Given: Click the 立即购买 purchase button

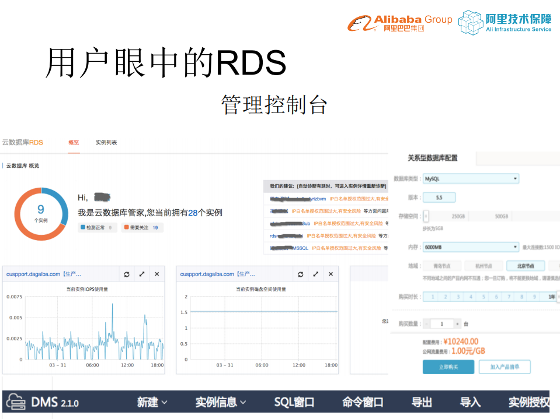Looking at the screenshot, I should (447, 367).
